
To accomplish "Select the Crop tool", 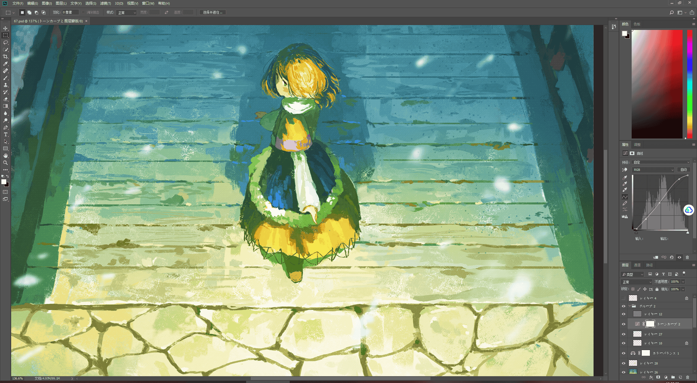I will coord(5,57).
